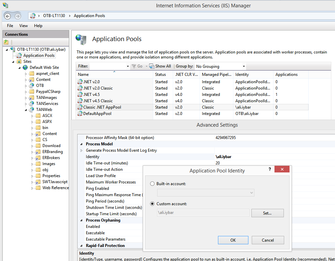335x261 pixels.
Task: Open the Group by dropdown
Action: [x=220, y=67]
